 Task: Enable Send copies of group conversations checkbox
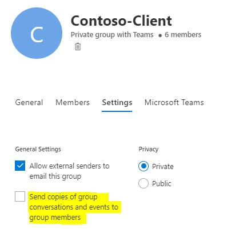(20, 196)
